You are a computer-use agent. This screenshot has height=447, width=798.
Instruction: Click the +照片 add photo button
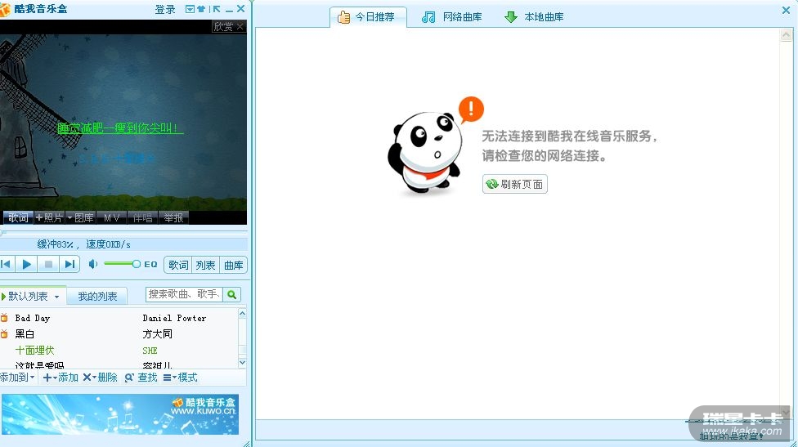49,217
